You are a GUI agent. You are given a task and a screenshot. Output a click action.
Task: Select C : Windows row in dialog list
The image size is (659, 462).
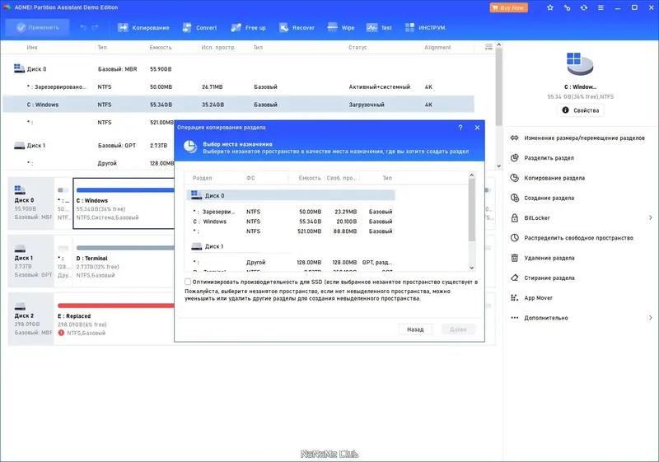(x=291, y=222)
